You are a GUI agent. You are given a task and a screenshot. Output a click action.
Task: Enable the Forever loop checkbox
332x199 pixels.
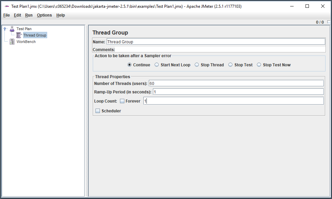click(x=122, y=101)
